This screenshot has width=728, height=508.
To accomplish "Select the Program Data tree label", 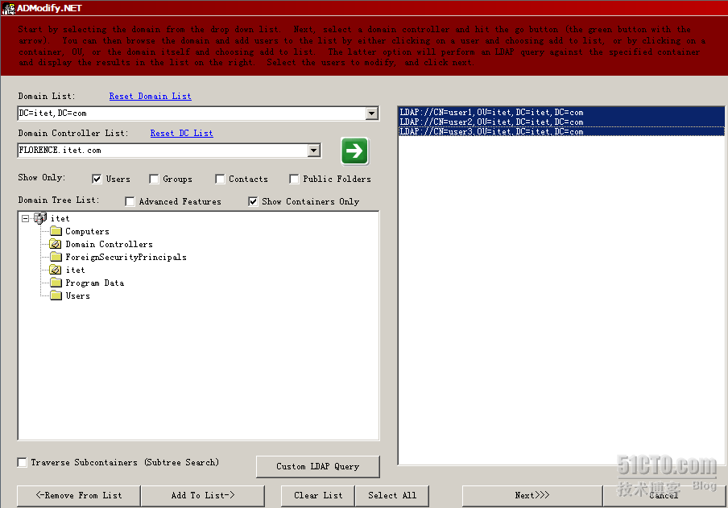I will point(95,283).
